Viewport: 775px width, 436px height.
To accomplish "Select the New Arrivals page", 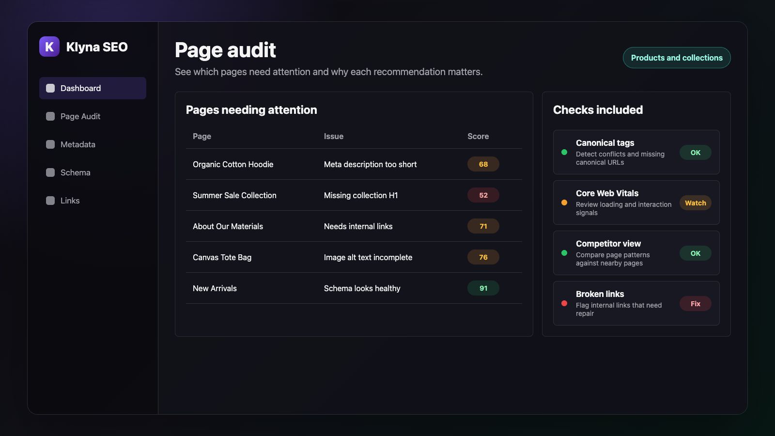I will [215, 288].
